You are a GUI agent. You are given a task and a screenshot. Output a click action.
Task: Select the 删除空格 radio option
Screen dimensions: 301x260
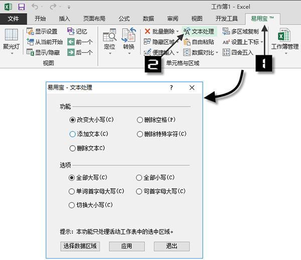pos(140,120)
